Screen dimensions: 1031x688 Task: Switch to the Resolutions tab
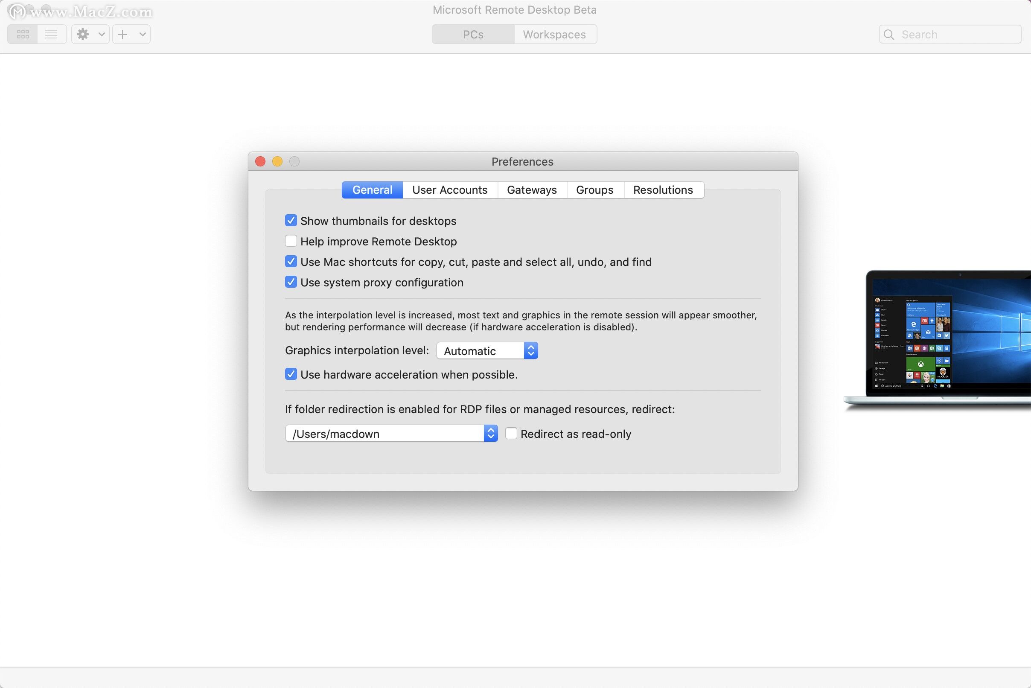663,189
